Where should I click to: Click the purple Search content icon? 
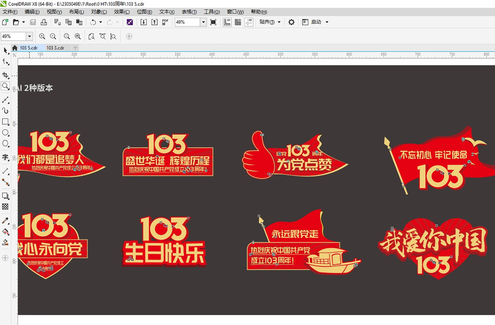click(130, 22)
